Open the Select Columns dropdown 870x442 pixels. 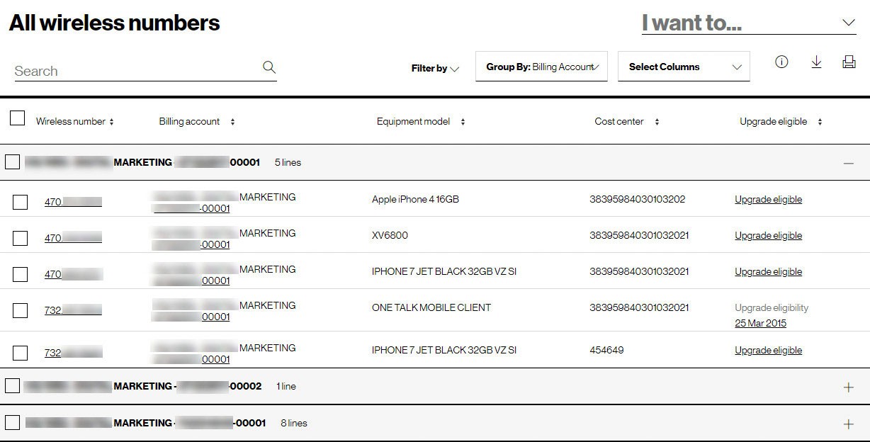(684, 67)
